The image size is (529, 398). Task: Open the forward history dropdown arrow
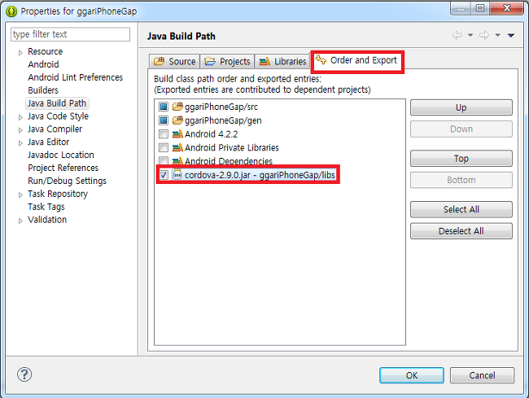[497, 35]
